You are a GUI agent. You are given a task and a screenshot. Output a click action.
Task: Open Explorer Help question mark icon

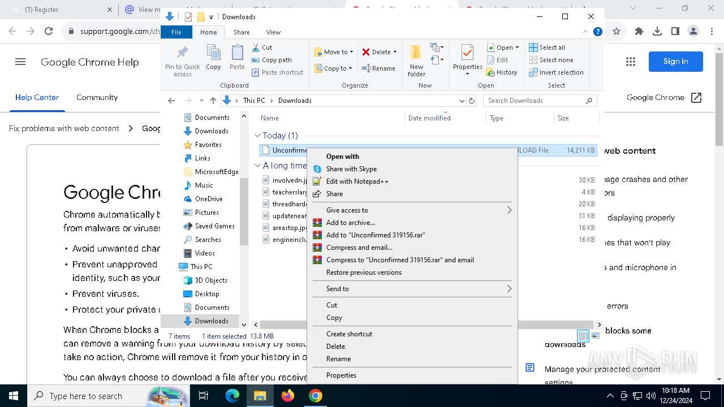[x=597, y=32]
